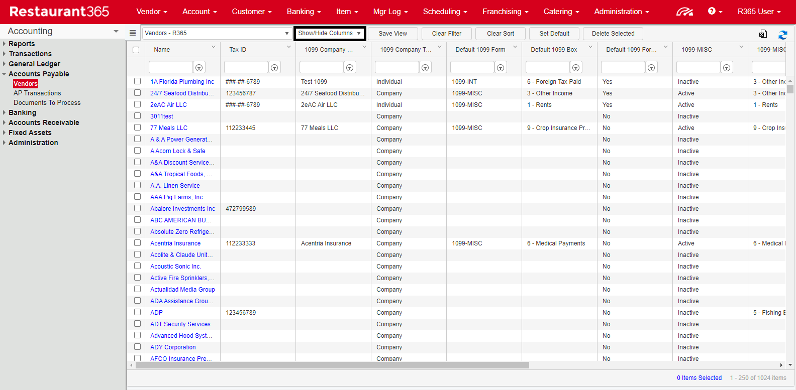Open the Mgr Log top menu
796x390 pixels.
tap(390, 12)
